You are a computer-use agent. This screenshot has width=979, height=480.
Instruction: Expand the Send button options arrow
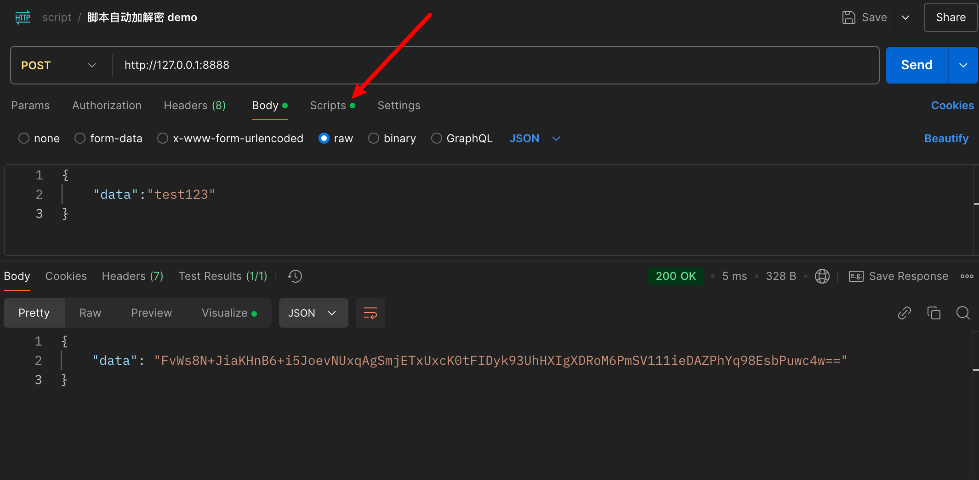(x=963, y=65)
